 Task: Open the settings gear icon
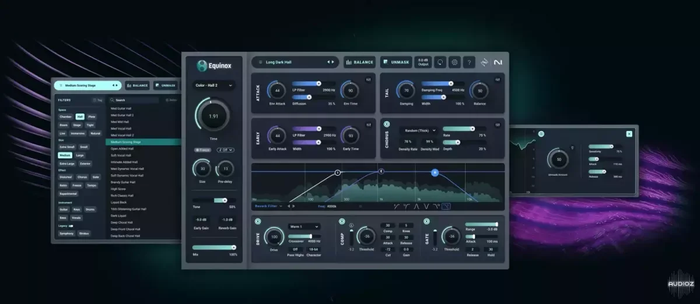(x=454, y=62)
